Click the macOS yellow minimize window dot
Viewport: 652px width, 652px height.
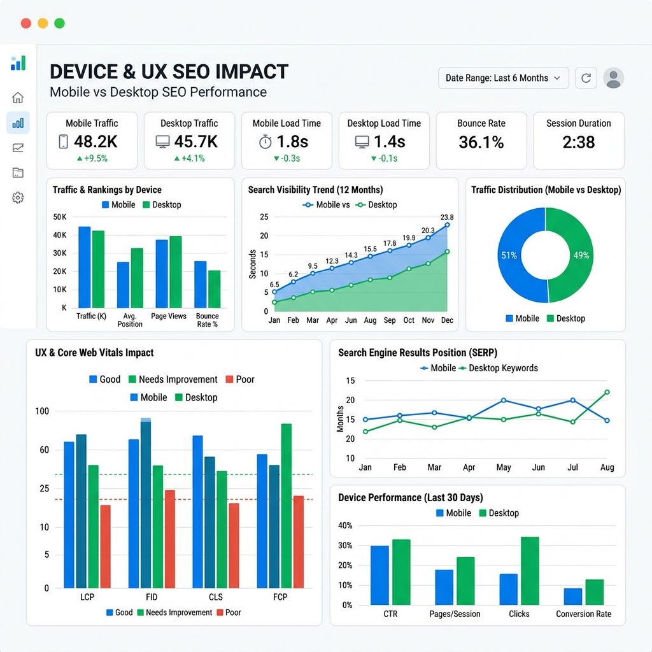[43, 24]
